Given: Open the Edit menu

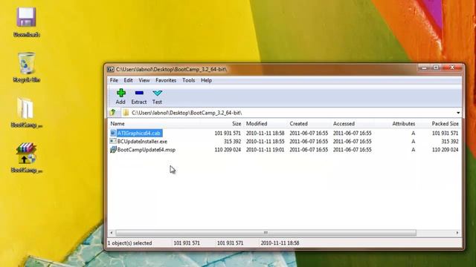Looking at the screenshot, I should (x=128, y=80).
